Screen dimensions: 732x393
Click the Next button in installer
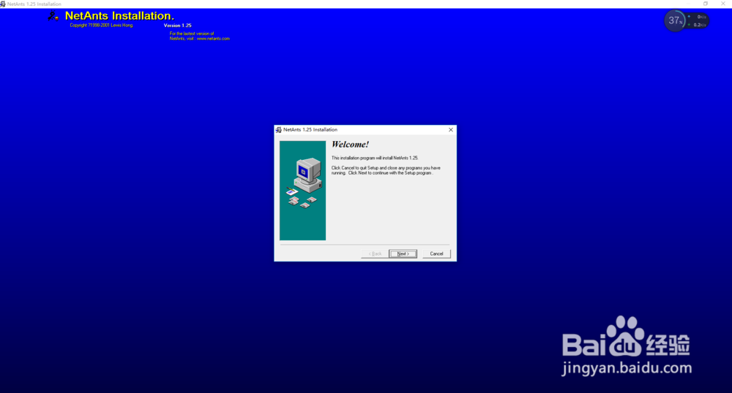pos(403,253)
